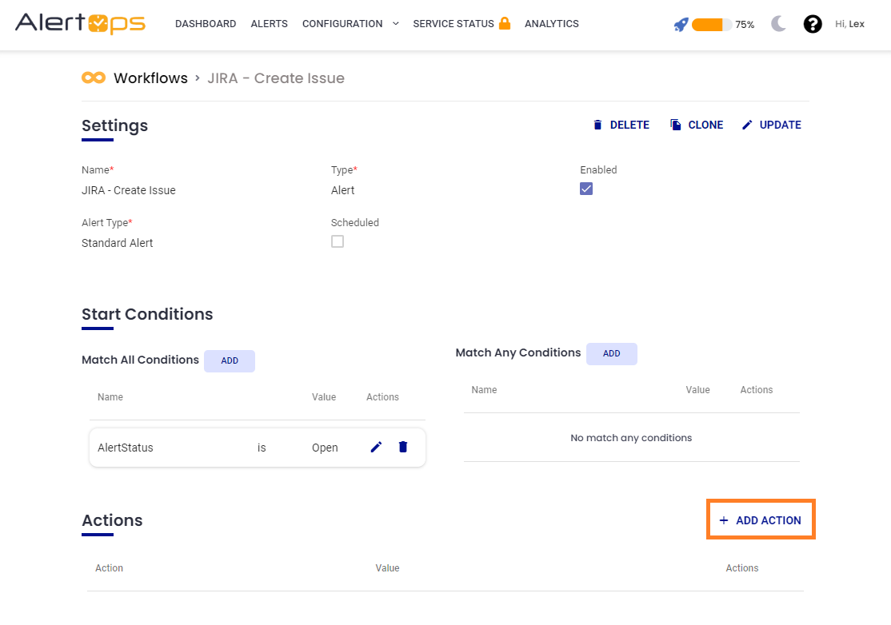
Task: Open the Analytics menu item
Action: click(551, 24)
